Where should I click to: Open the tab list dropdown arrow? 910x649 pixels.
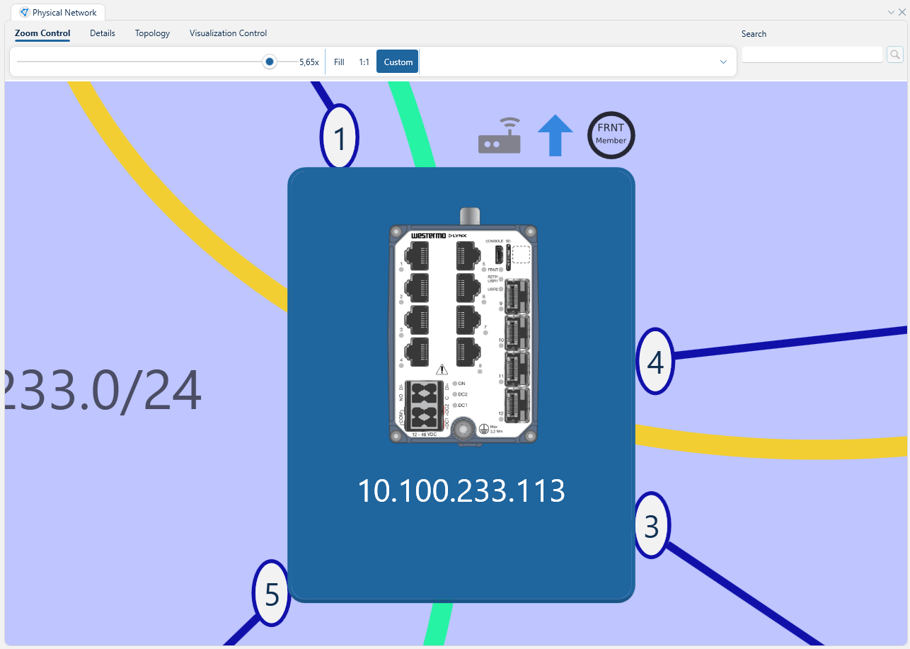pos(891,12)
